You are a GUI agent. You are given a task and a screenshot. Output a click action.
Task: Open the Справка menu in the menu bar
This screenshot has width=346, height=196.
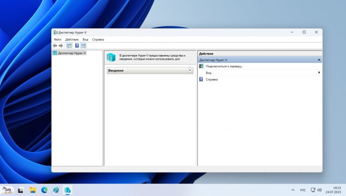click(x=98, y=39)
